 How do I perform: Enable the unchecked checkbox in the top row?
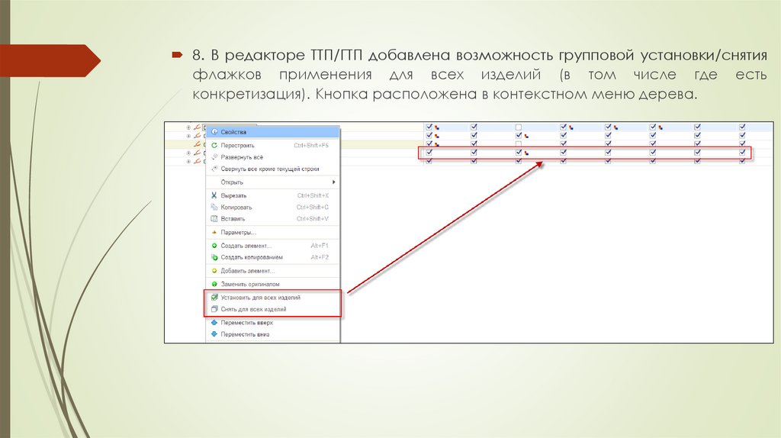[519, 127]
